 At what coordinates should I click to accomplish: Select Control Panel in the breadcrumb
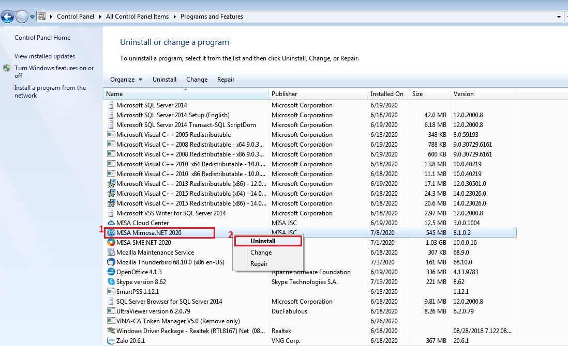(x=76, y=17)
